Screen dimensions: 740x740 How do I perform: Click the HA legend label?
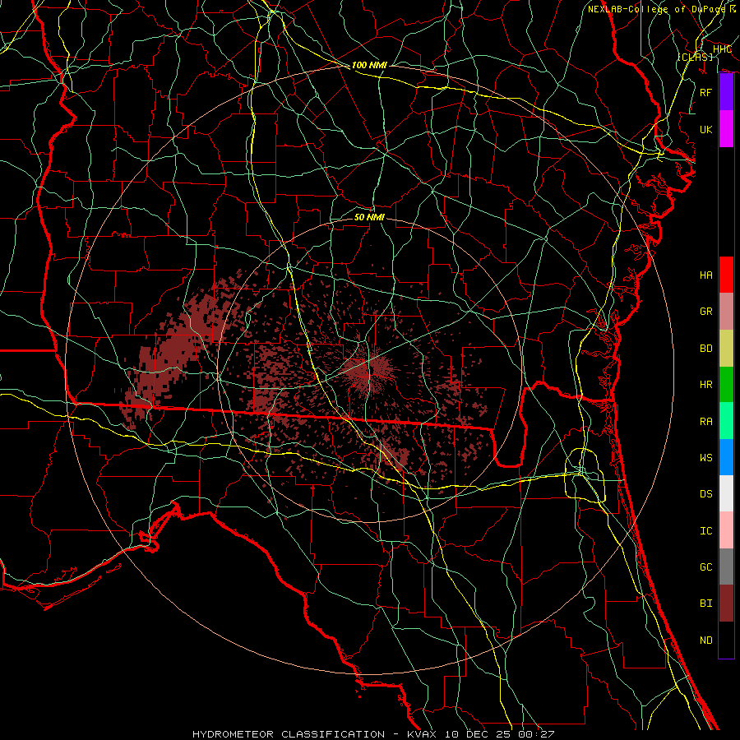coord(706,275)
